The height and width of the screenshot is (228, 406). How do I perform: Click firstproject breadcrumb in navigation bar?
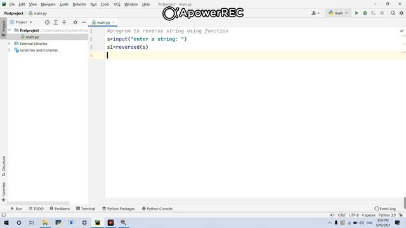tap(14, 13)
